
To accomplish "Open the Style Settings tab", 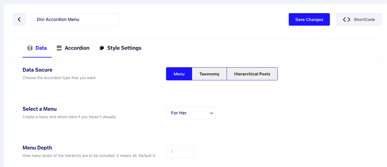I will [x=120, y=48].
